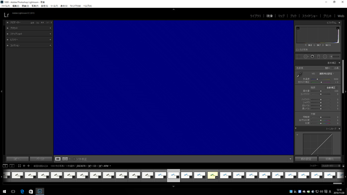Viewport: 347px width, 195px height.
Task: Open the toolbar content dropdown arrow
Action: (x=290, y=159)
